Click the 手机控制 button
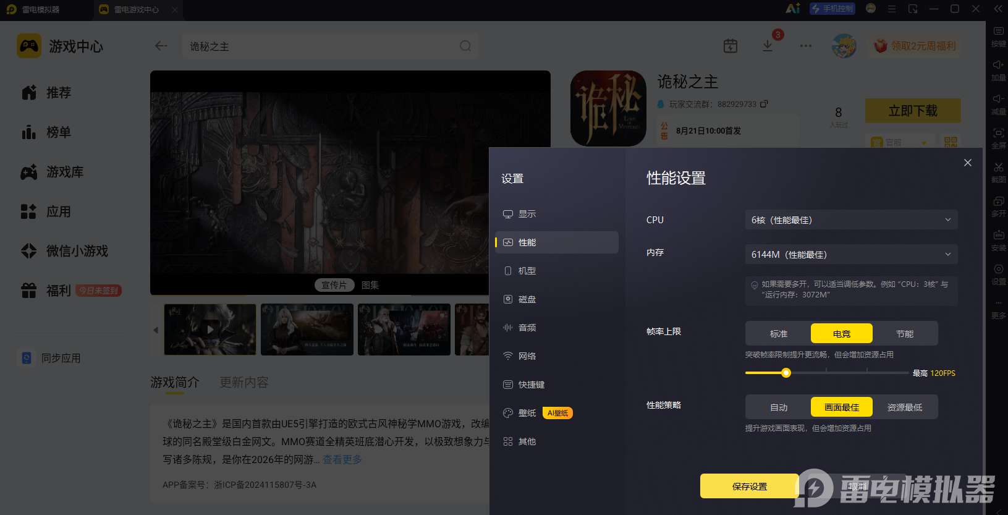The image size is (1008, 515). tap(832, 9)
